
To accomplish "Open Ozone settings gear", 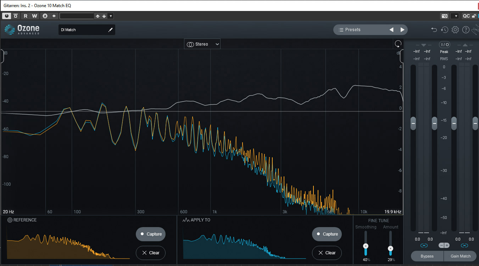I will click(x=455, y=30).
